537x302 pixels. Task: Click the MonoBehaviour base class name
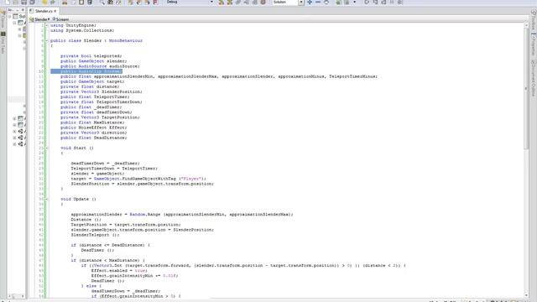(126, 41)
